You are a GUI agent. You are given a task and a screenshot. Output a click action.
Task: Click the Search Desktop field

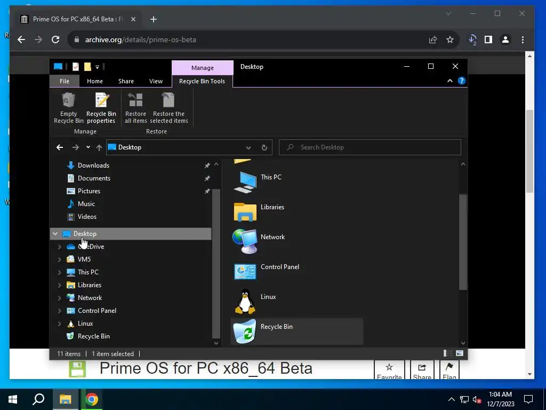coord(370,147)
